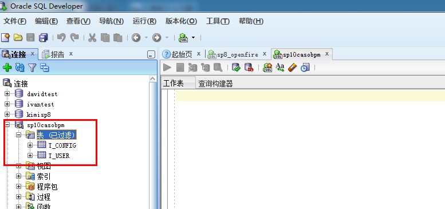
Task: Open the Forward history dropdown arrow
Action: point(167,37)
